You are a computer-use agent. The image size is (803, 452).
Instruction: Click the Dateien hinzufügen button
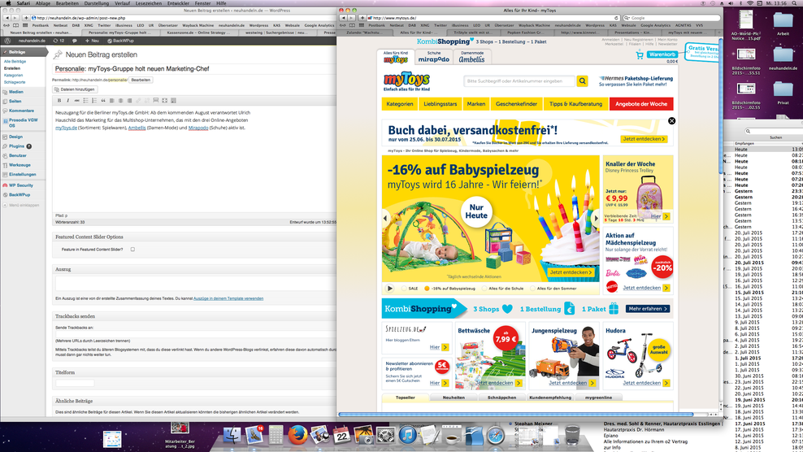coord(75,89)
